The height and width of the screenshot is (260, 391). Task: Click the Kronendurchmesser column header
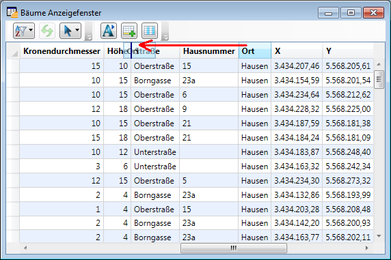tap(62, 50)
